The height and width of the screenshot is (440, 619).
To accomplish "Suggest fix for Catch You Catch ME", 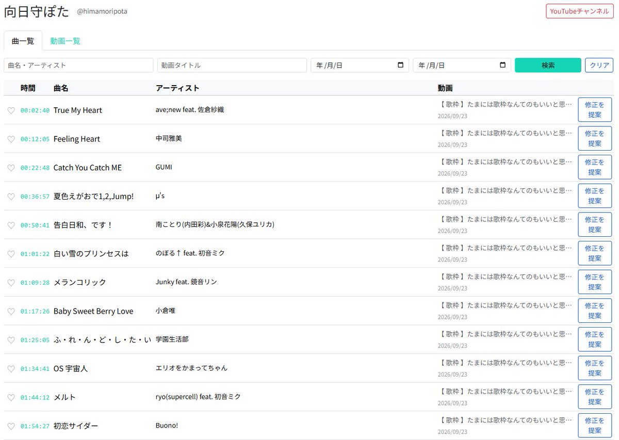I will [x=595, y=167].
